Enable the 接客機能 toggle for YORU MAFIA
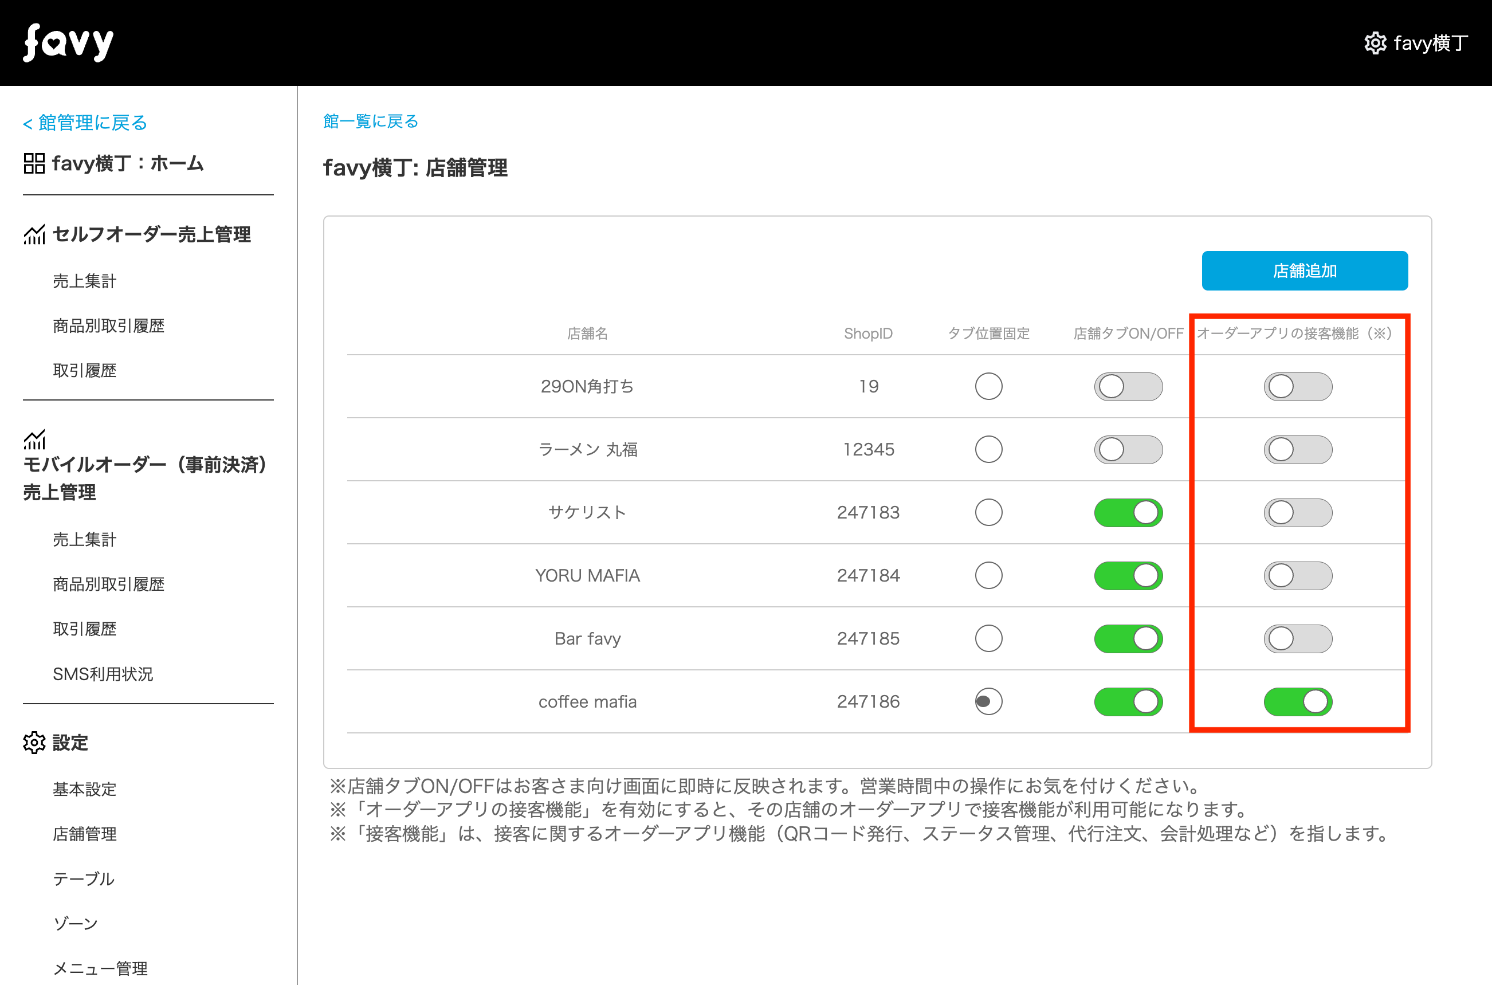The image size is (1492, 985). pyautogui.click(x=1297, y=575)
